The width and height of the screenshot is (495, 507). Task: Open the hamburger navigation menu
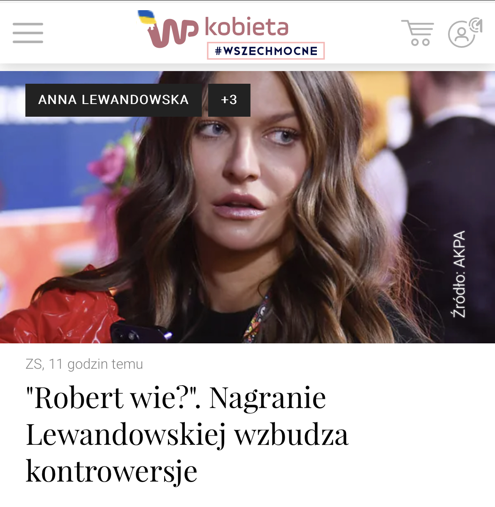(28, 33)
